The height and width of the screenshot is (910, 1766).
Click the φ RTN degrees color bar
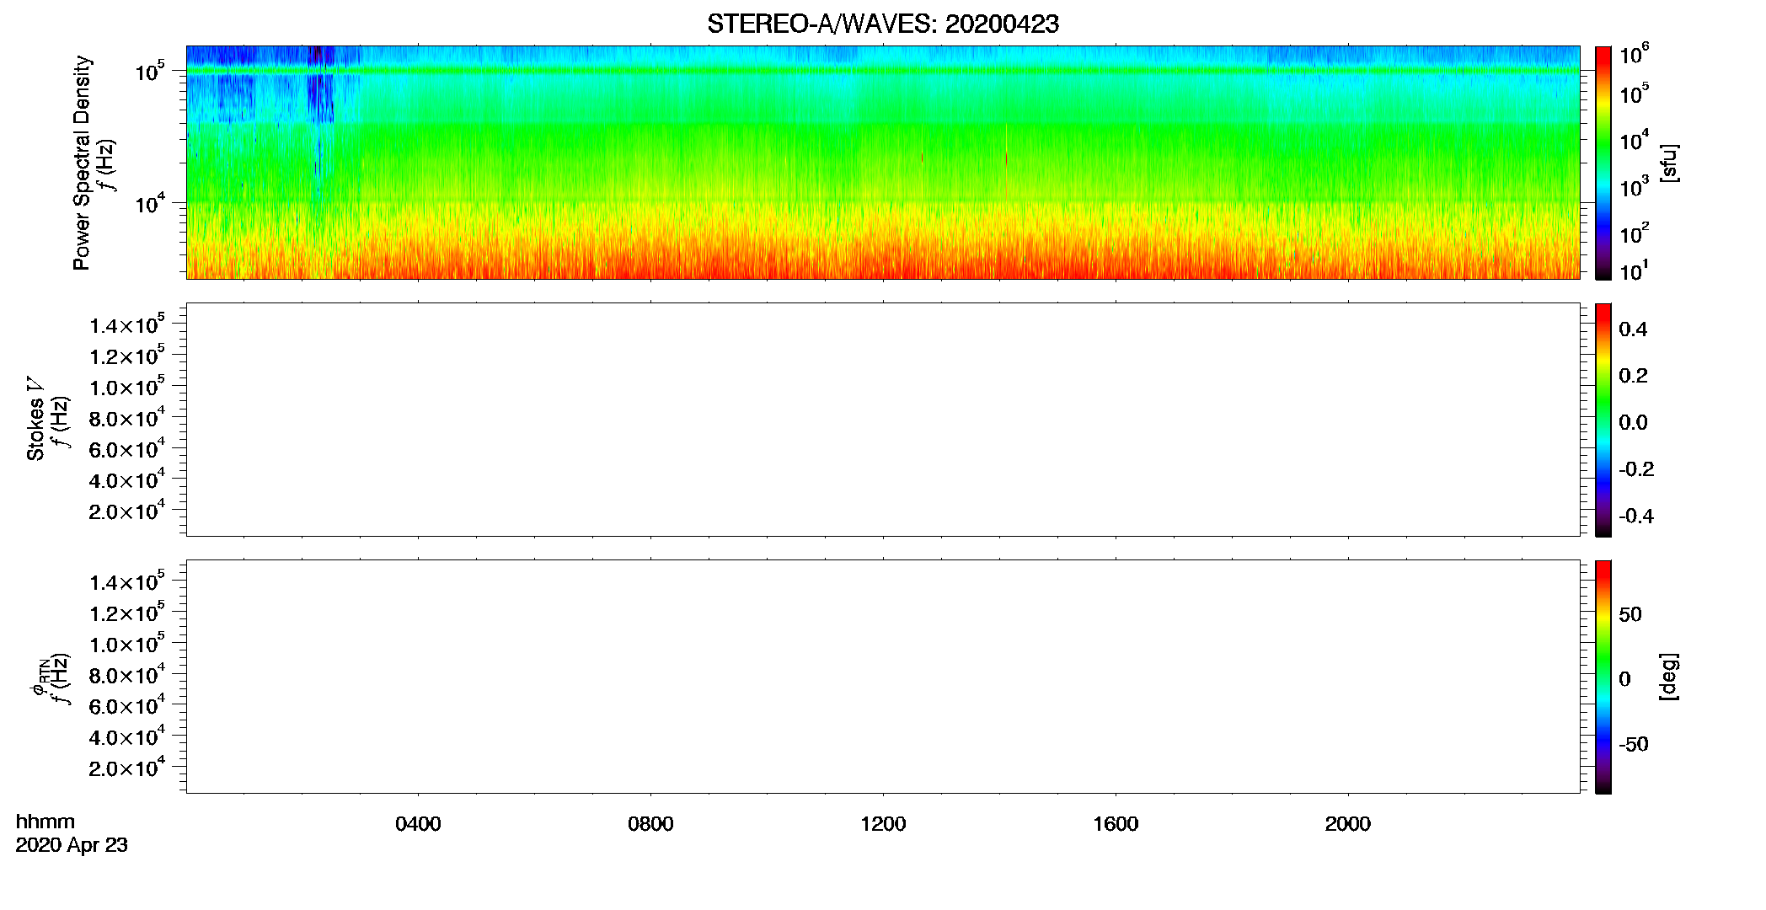[x=1603, y=676]
